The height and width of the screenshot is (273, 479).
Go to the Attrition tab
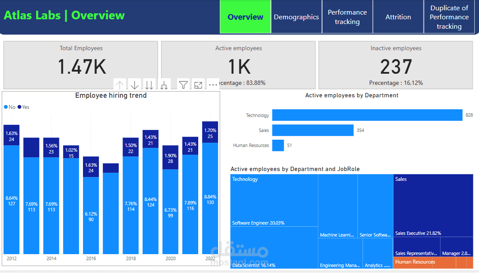click(x=398, y=17)
